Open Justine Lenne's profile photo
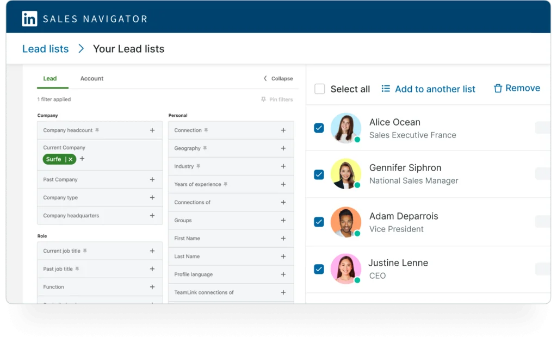This screenshot has height=344, width=557. tap(345, 268)
